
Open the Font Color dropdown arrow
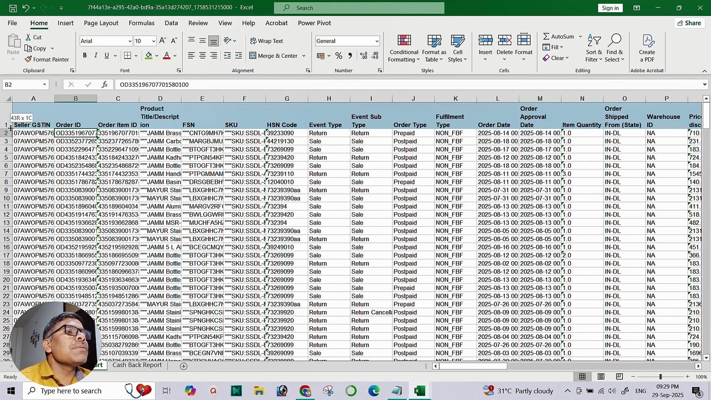(x=174, y=56)
